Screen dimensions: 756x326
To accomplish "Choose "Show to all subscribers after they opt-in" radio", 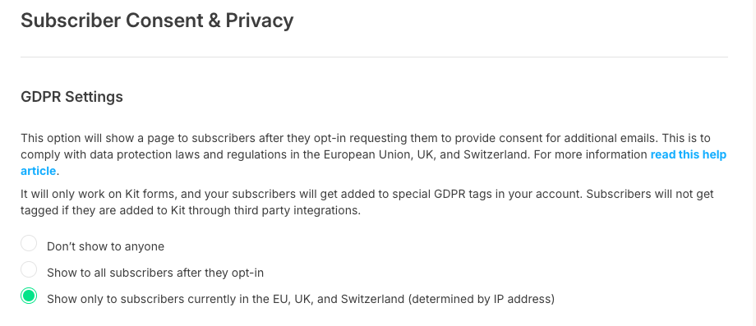I will click(x=29, y=269).
